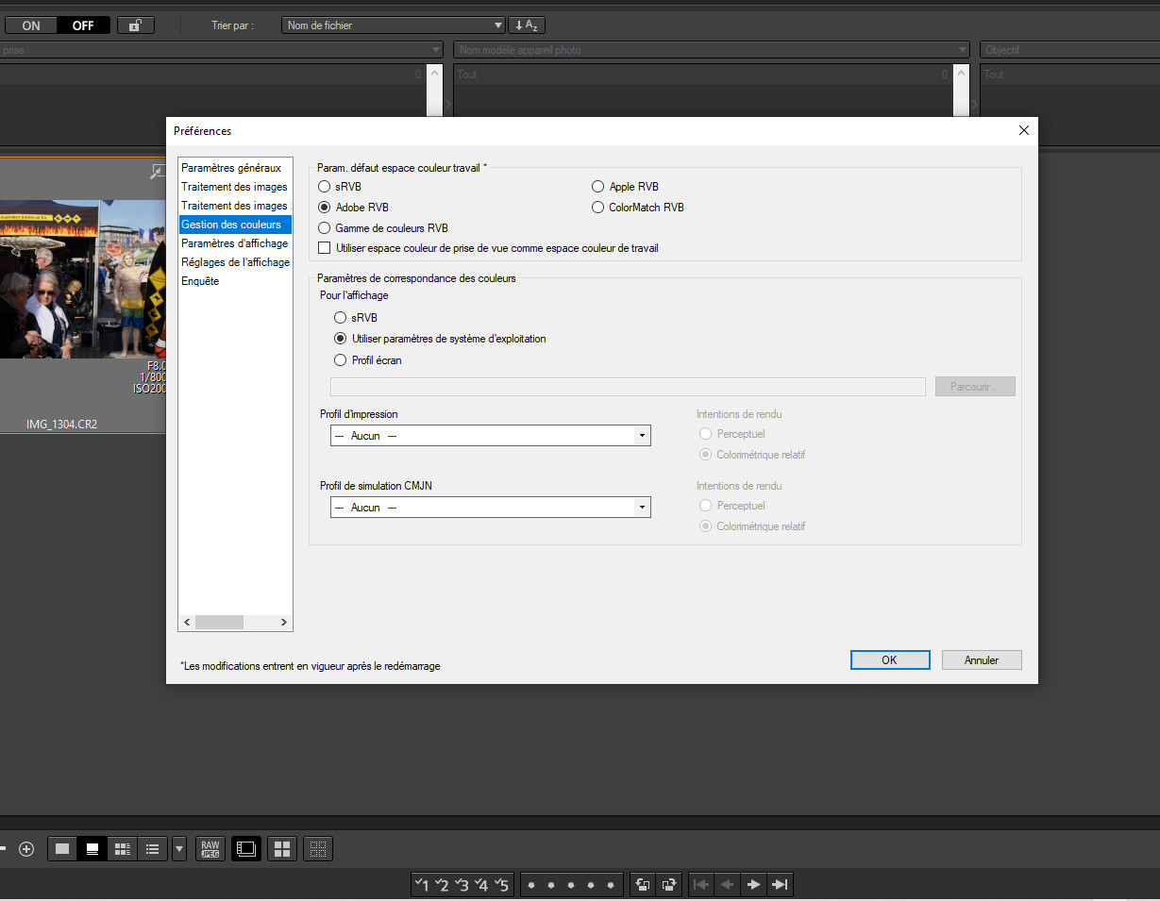The image size is (1160, 901).
Task: Select ColorMatch RVB color space
Action: 598,208
